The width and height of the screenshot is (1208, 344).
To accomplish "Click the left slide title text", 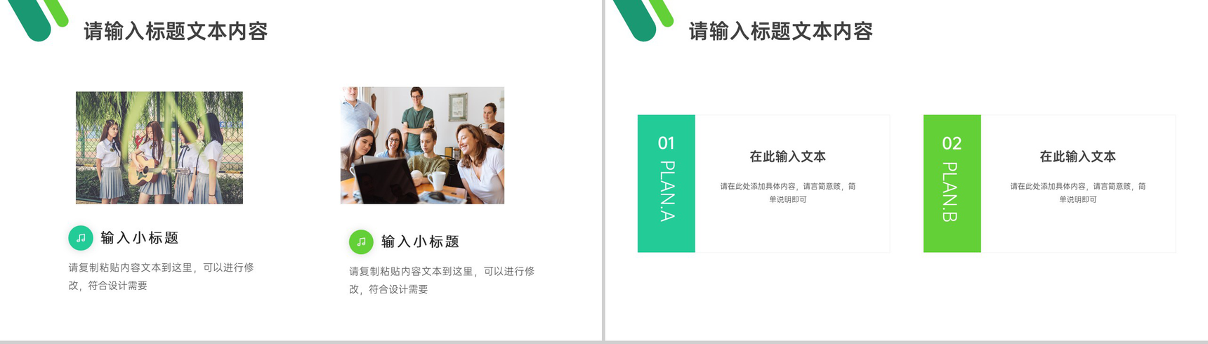I will coord(176,32).
